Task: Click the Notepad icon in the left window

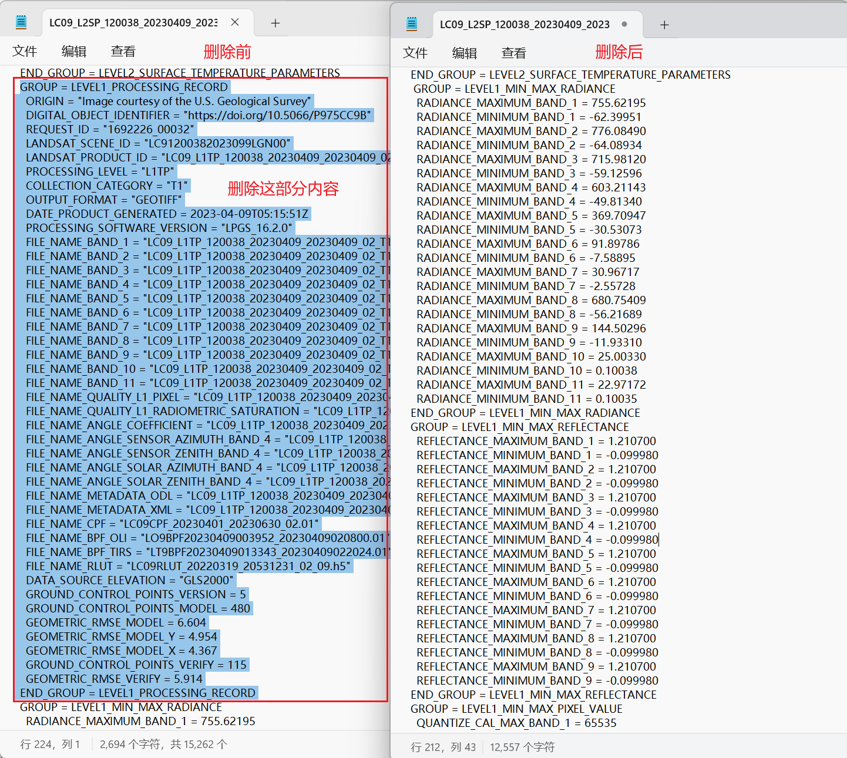Action: click(x=21, y=22)
